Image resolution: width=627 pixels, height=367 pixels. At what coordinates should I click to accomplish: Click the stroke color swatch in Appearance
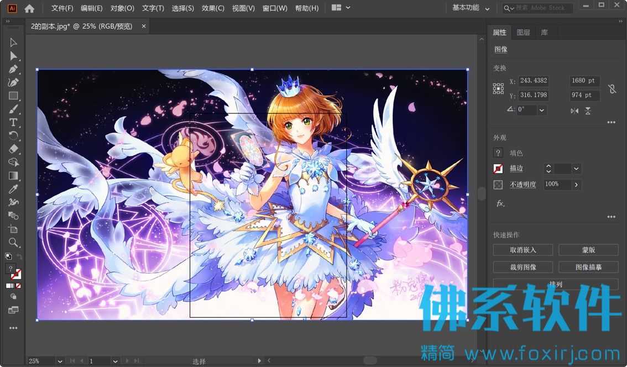click(x=498, y=169)
